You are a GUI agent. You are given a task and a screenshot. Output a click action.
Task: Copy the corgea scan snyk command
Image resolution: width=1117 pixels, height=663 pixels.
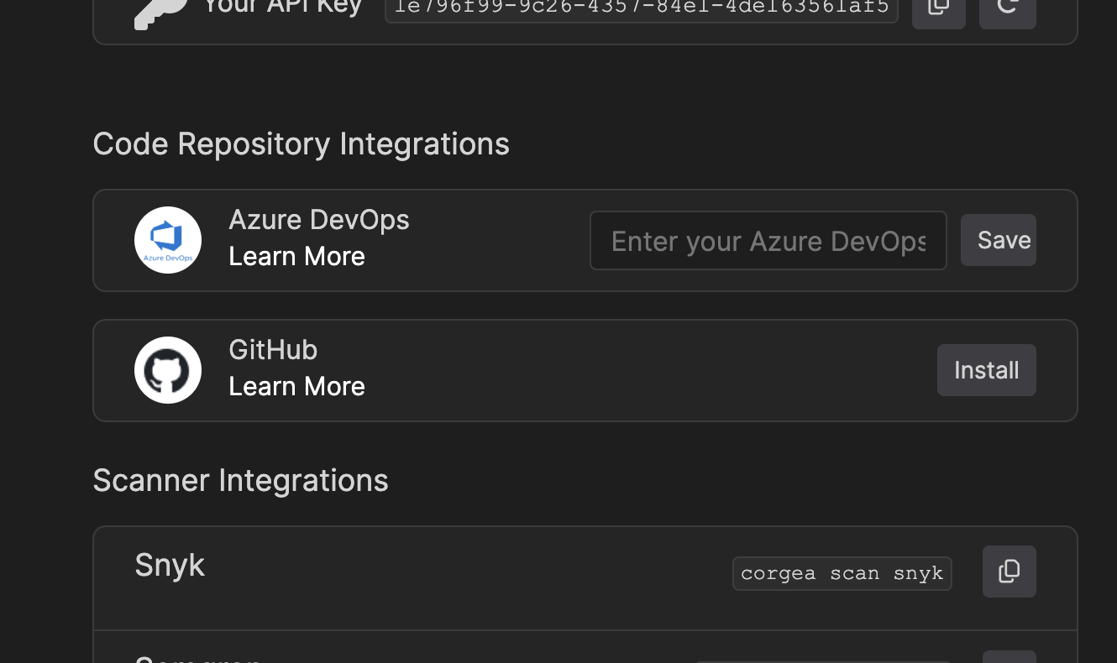(1009, 572)
